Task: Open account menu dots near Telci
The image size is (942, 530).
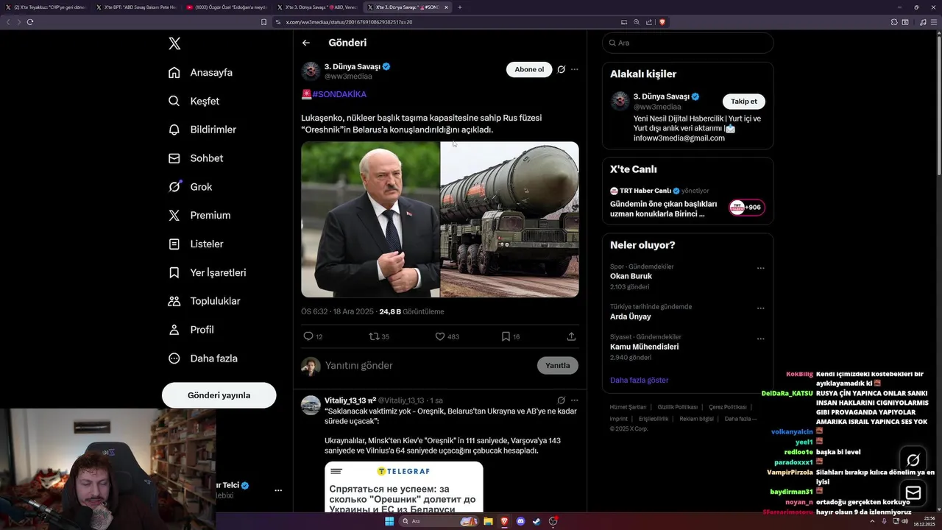Action: [278, 490]
